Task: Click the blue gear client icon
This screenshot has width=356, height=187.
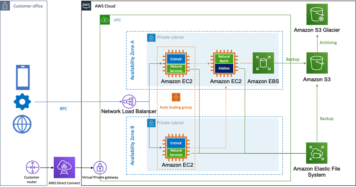Action: 22,102
